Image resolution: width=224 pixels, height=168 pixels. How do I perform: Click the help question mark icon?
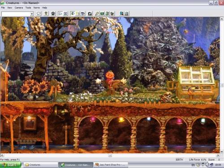[46, 13]
